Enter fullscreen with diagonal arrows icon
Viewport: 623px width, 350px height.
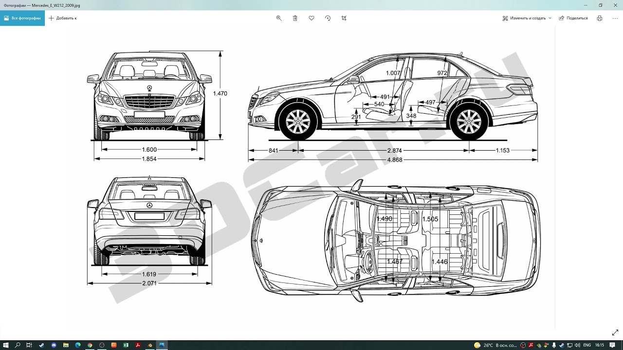(615, 332)
